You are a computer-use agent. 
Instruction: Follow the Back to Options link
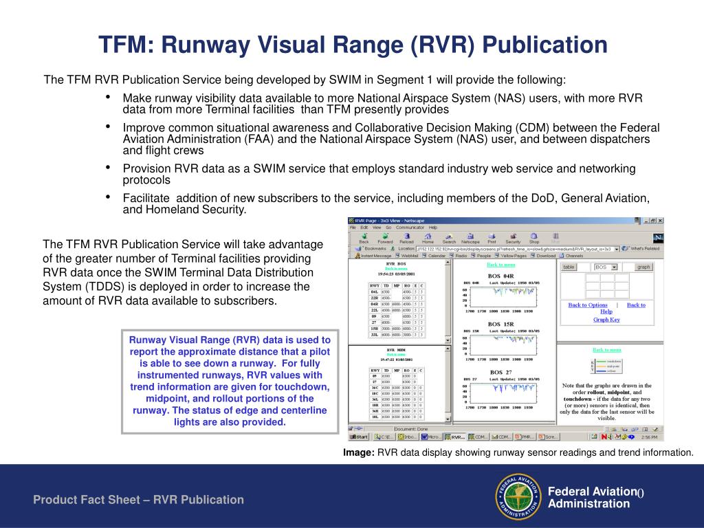pos(588,305)
